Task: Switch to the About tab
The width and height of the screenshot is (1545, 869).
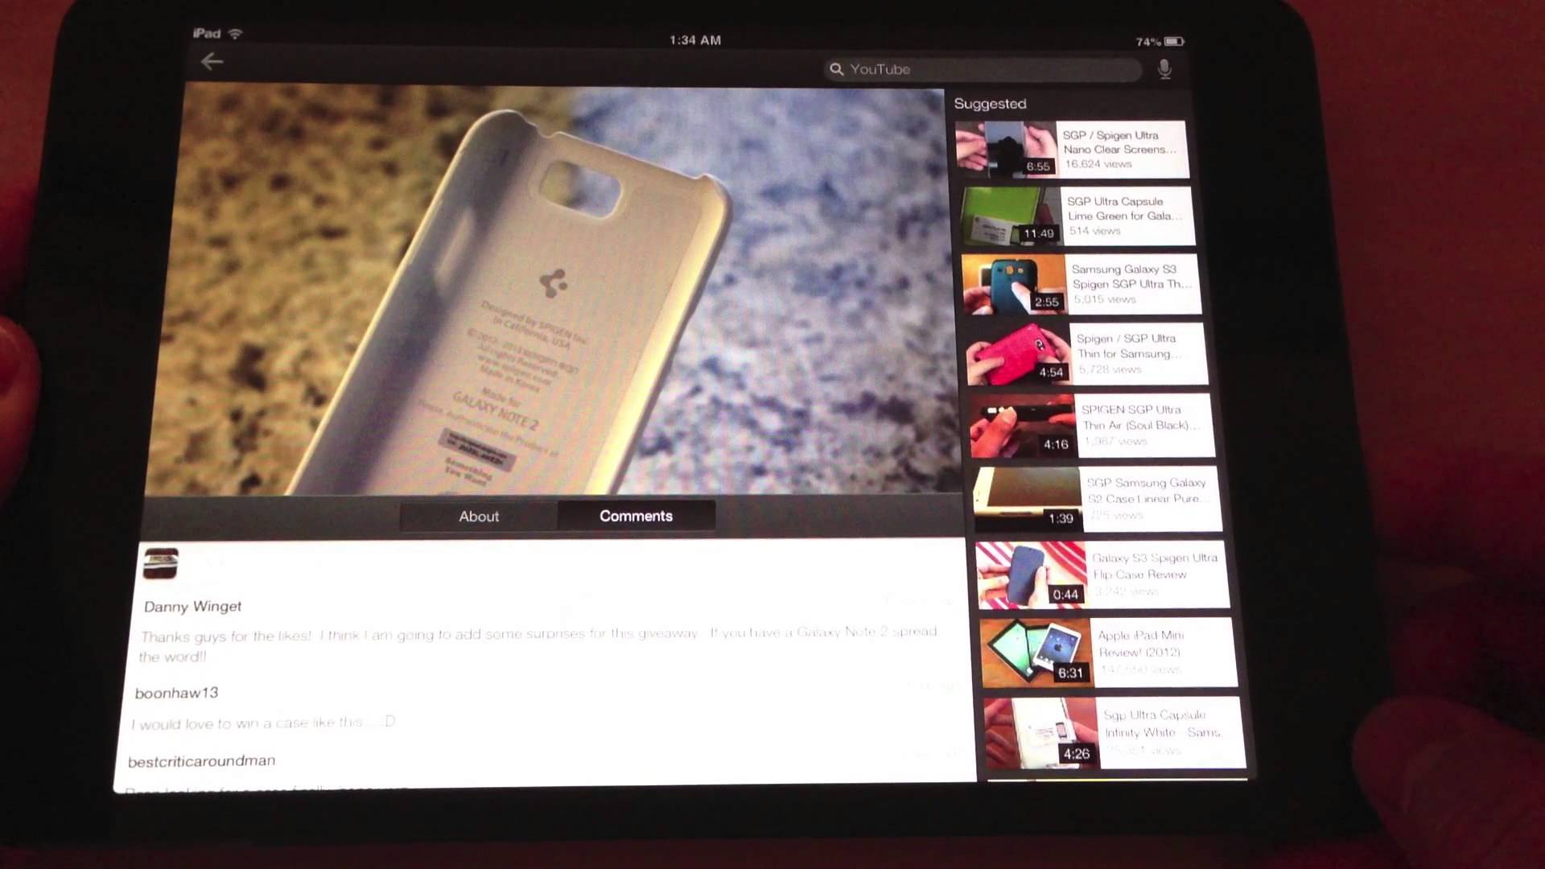Action: (x=479, y=516)
